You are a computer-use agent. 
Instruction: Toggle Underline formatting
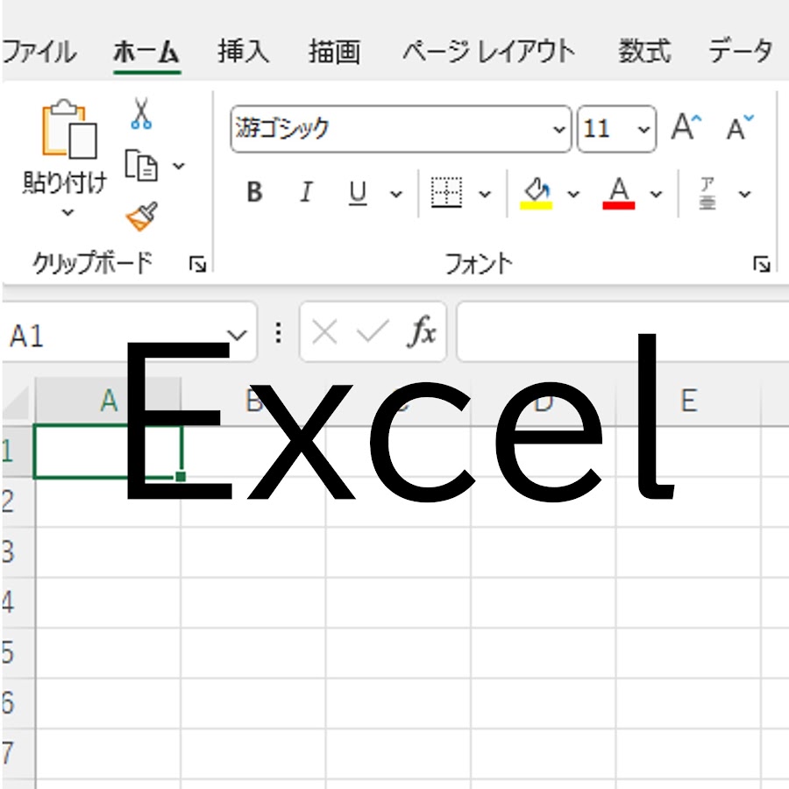(358, 193)
